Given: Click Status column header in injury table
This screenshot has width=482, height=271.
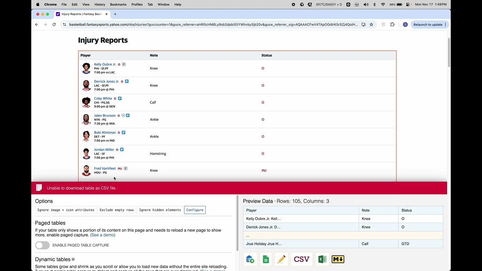Looking at the screenshot, I should (267, 55).
